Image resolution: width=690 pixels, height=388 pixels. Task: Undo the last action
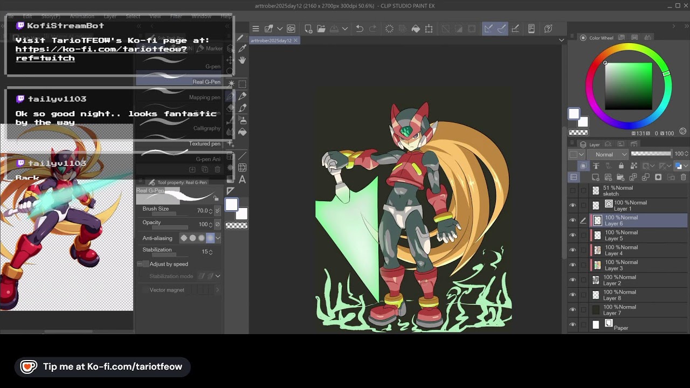(360, 29)
